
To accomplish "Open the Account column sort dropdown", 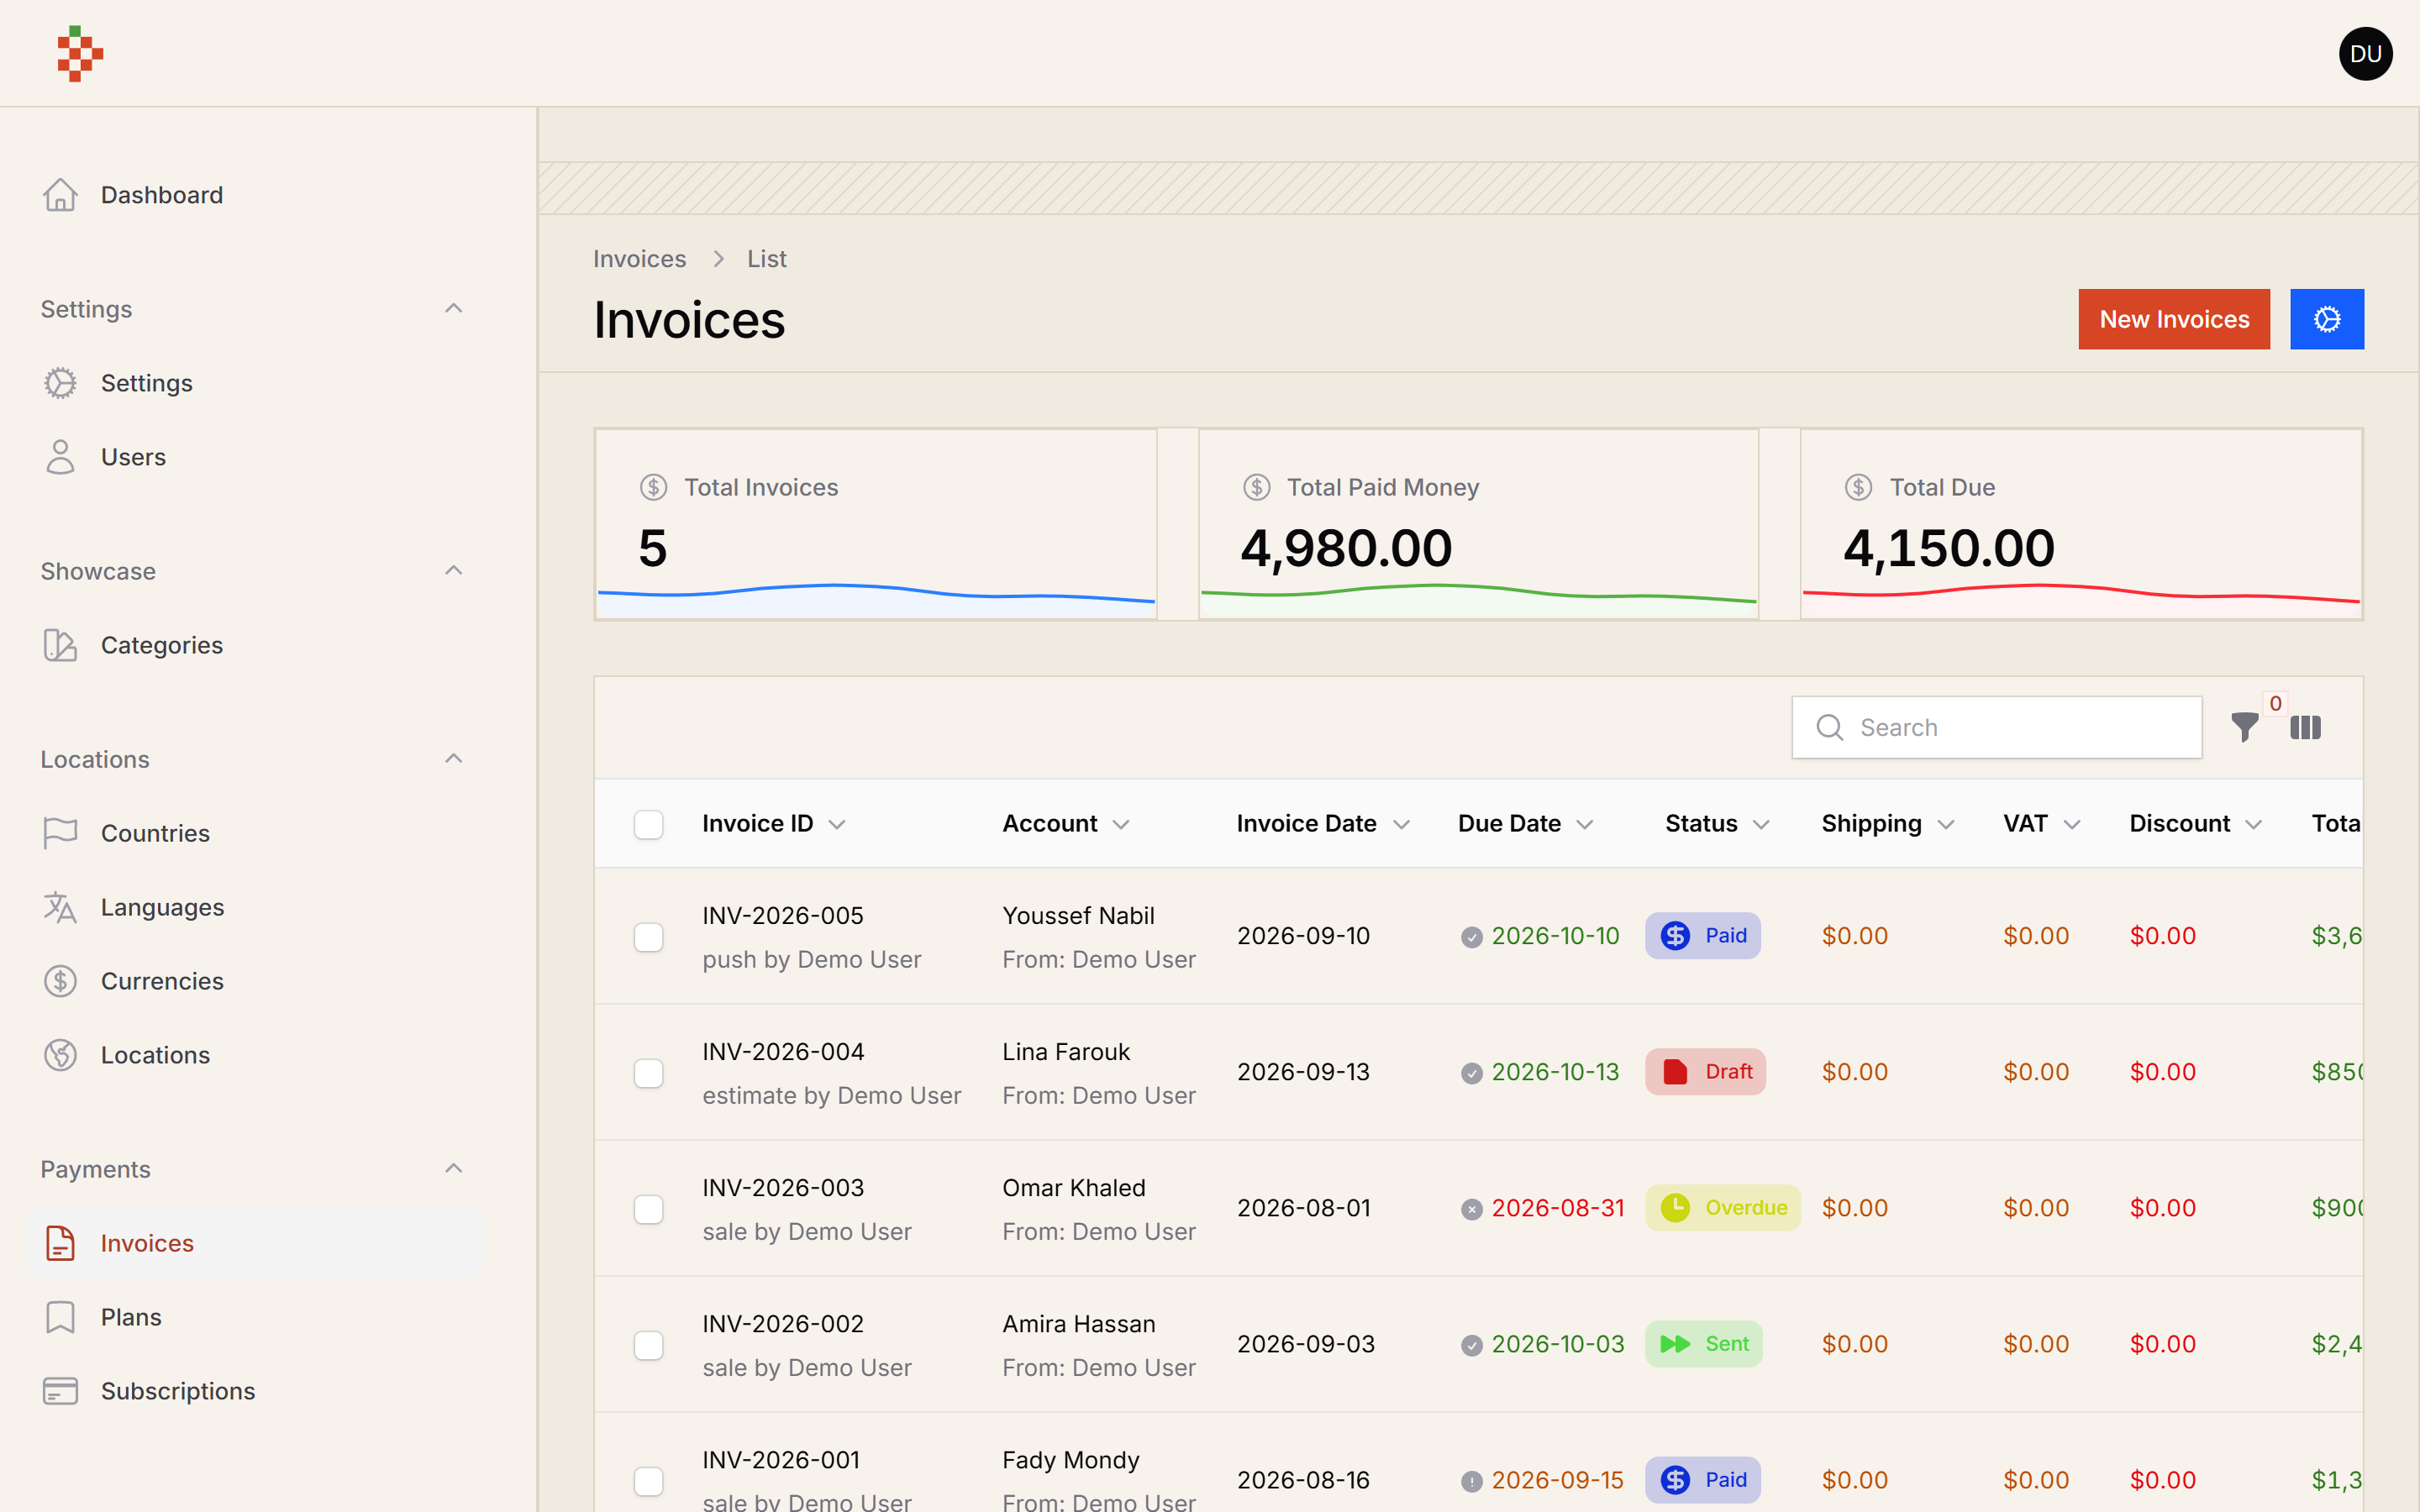I will click(x=1121, y=824).
